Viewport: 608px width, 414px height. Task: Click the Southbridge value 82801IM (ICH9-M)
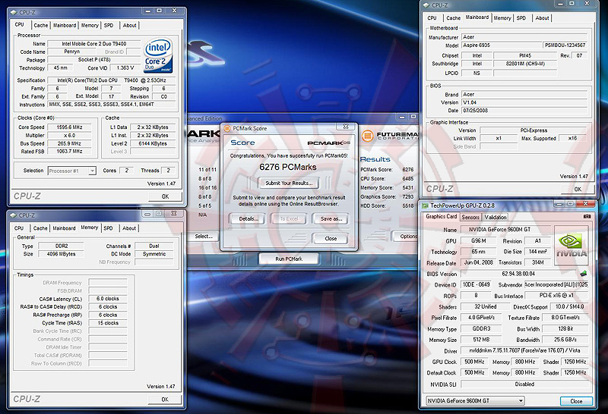[x=525, y=64]
